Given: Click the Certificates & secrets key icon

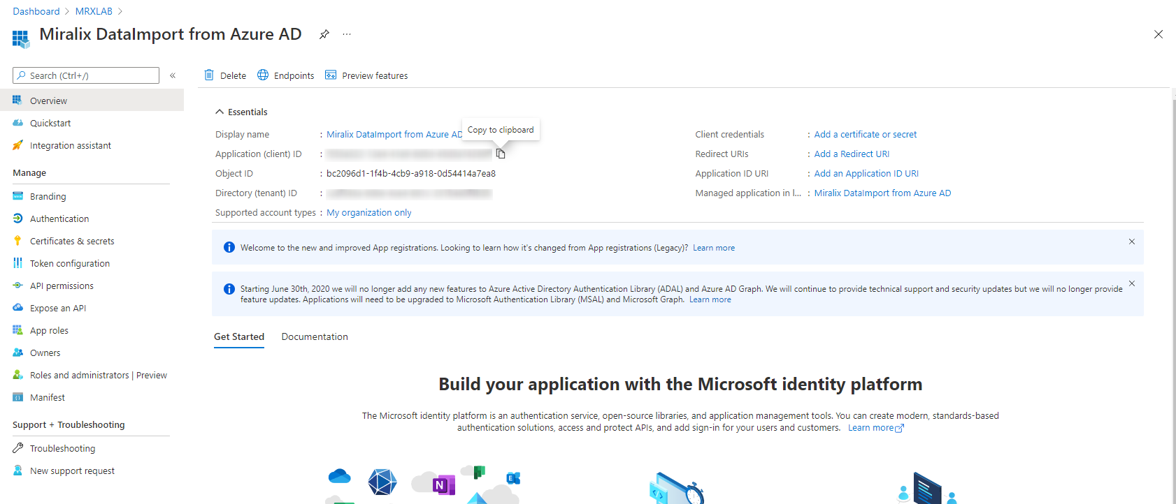Looking at the screenshot, I should [17, 241].
